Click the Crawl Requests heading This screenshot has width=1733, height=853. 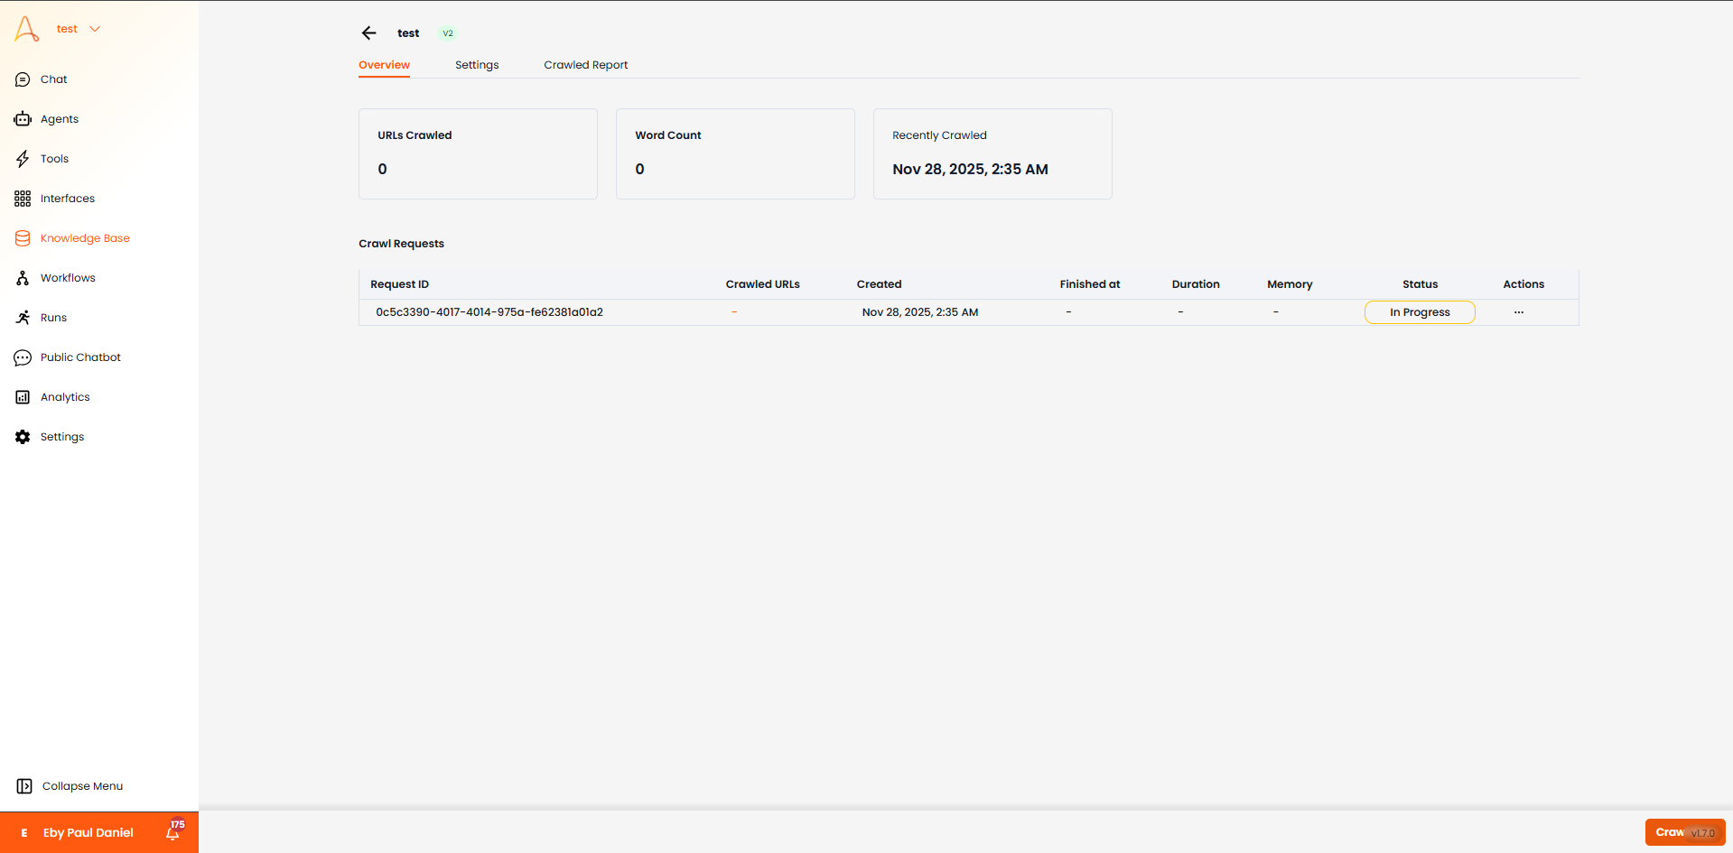click(x=401, y=244)
